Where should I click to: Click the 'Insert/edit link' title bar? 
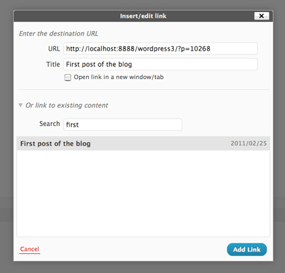(143, 16)
